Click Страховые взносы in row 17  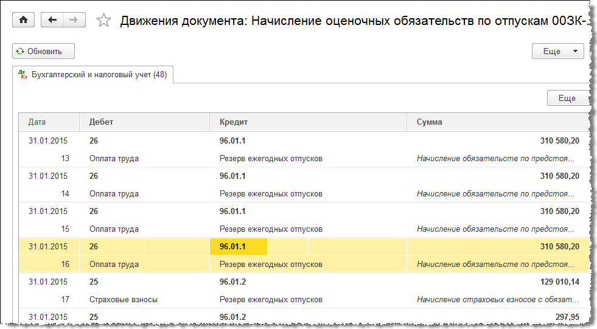point(124,300)
